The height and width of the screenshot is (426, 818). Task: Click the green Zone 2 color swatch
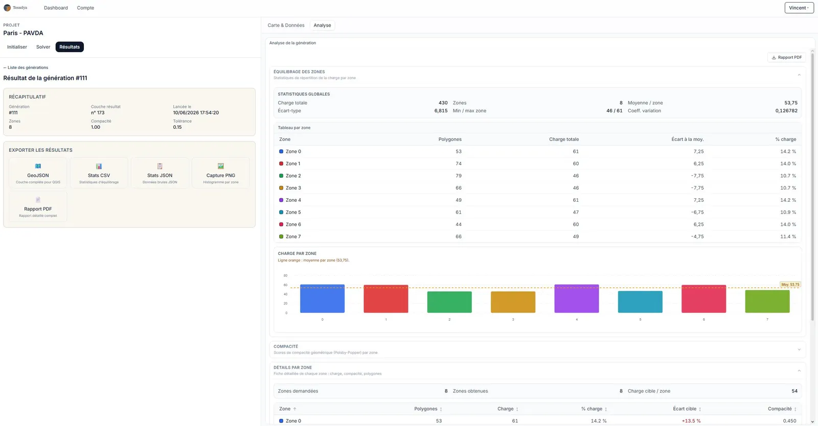pos(281,176)
